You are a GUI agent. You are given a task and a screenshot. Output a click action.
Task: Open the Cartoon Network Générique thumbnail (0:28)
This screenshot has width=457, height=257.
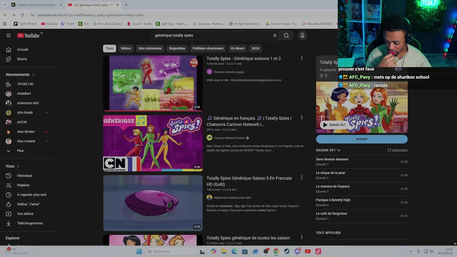pos(153,143)
